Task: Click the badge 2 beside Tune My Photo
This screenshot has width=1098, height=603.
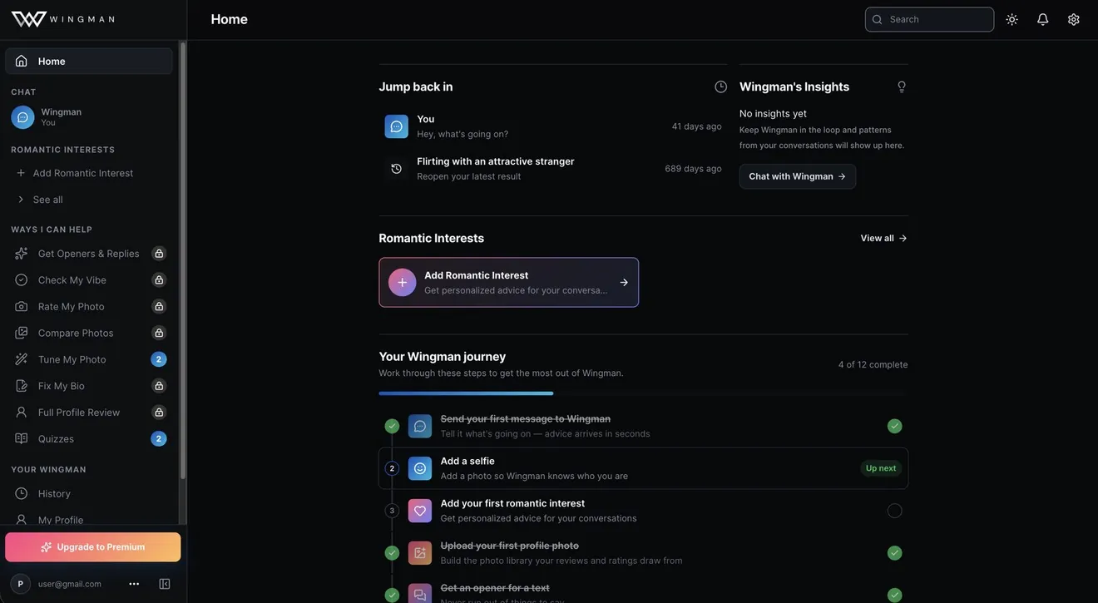Action: 159,359
